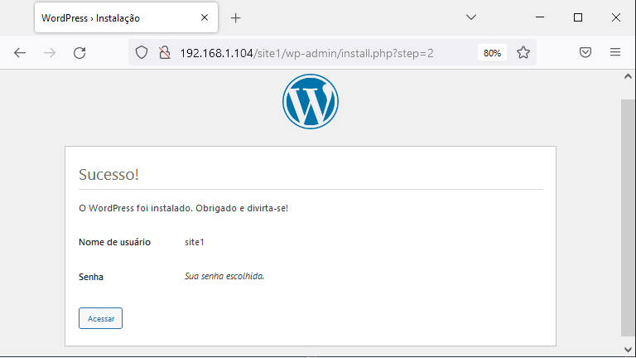
Task: Open the tracking protection shield icon
Action: [142, 53]
